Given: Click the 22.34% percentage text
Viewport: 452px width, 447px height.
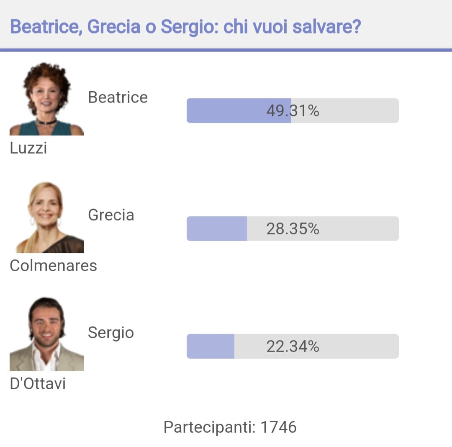Looking at the screenshot, I should coord(293,347).
